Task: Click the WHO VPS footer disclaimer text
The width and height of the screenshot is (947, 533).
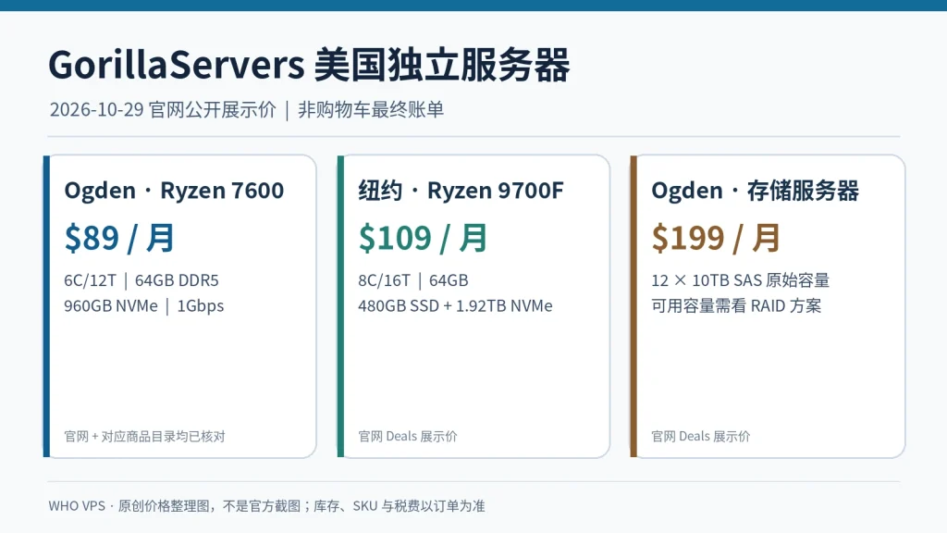Action: pos(266,506)
